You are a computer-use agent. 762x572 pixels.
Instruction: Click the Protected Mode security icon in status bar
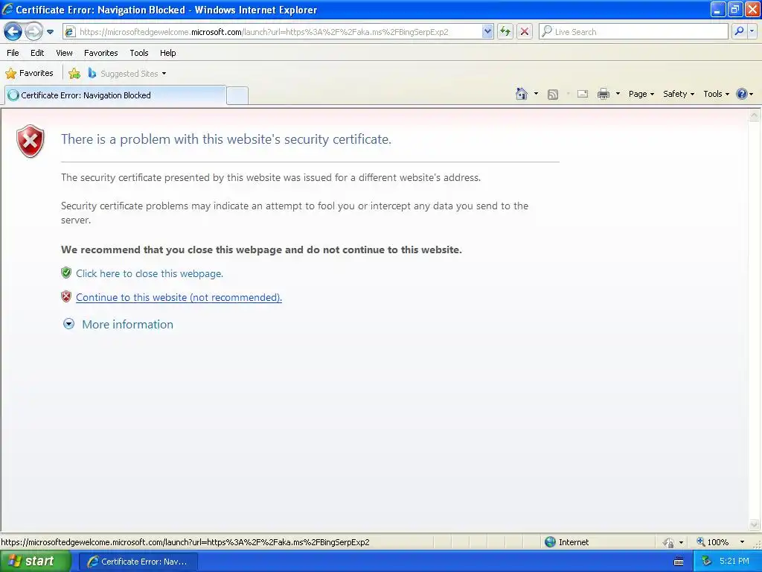[x=669, y=542]
